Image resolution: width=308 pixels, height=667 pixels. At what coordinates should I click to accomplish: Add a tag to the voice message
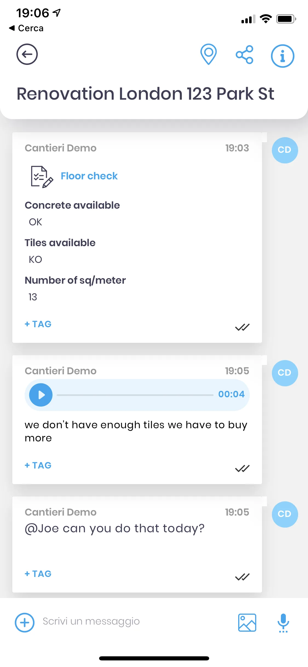(x=38, y=465)
